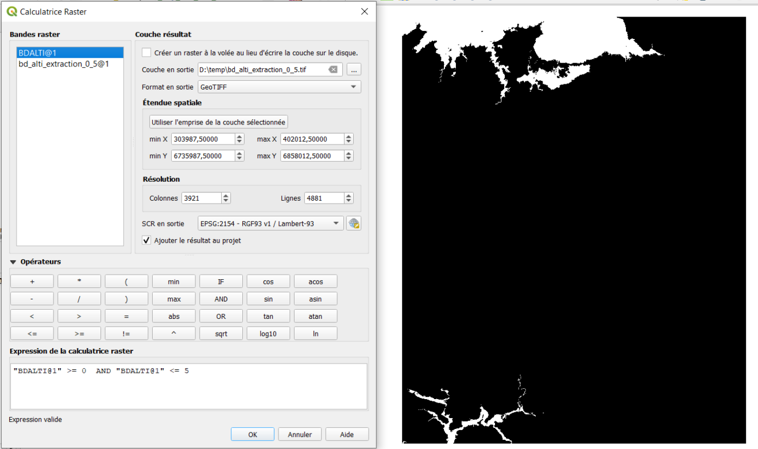
Task: Disable 'Ajouter le résultat au projet'
Action: [146, 240]
